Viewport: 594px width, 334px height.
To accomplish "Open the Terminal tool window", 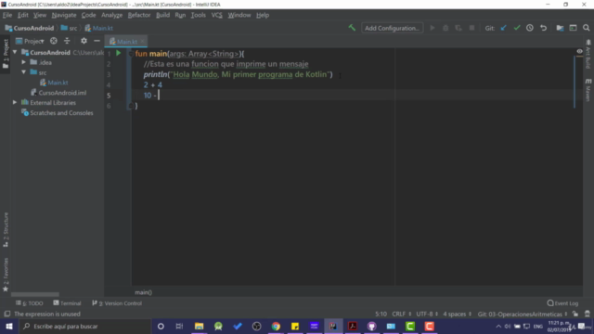I will click(x=67, y=303).
